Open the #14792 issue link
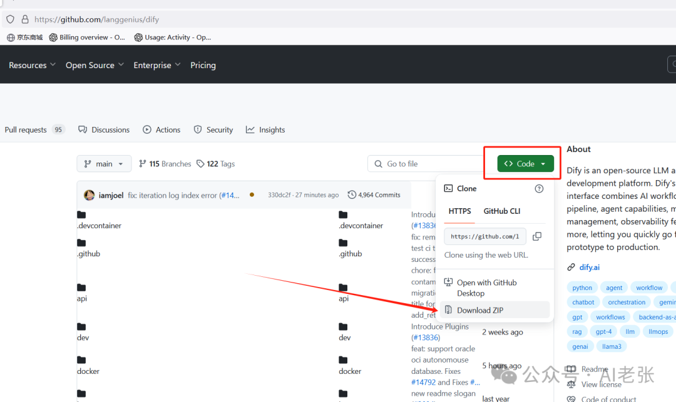This screenshot has width=676, height=402. 423,382
